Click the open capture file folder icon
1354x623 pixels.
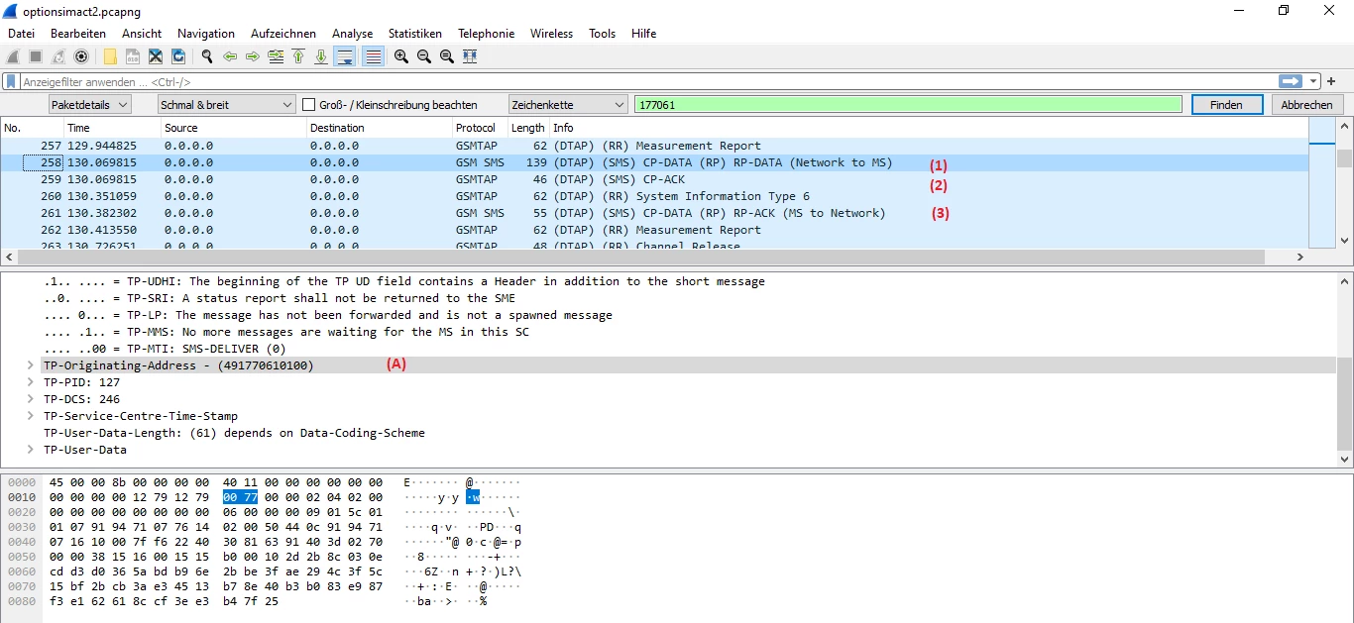[x=110, y=56]
